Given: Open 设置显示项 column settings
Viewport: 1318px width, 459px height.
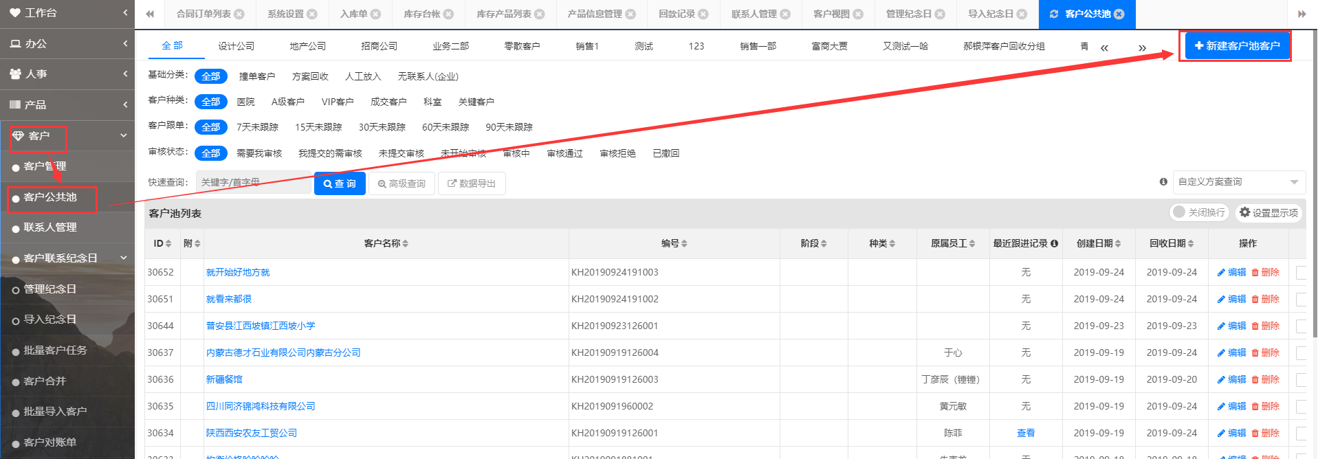Looking at the screenshot, I should coord(1268,212).
